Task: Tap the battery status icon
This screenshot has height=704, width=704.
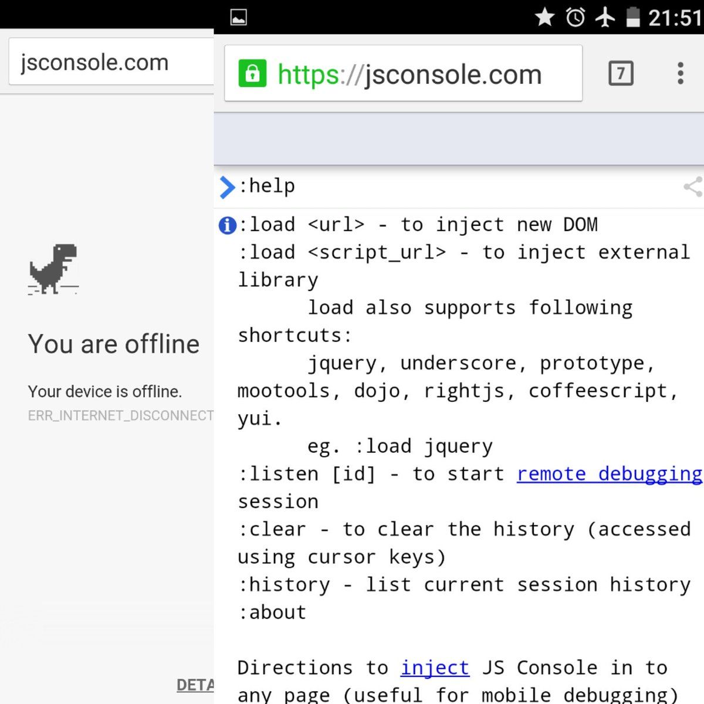Action: tap(633, 17)
